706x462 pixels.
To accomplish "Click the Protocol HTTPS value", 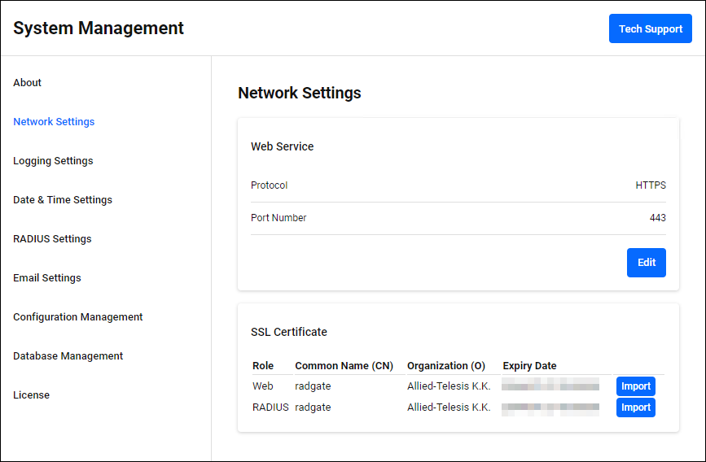I will click(650, 185).
